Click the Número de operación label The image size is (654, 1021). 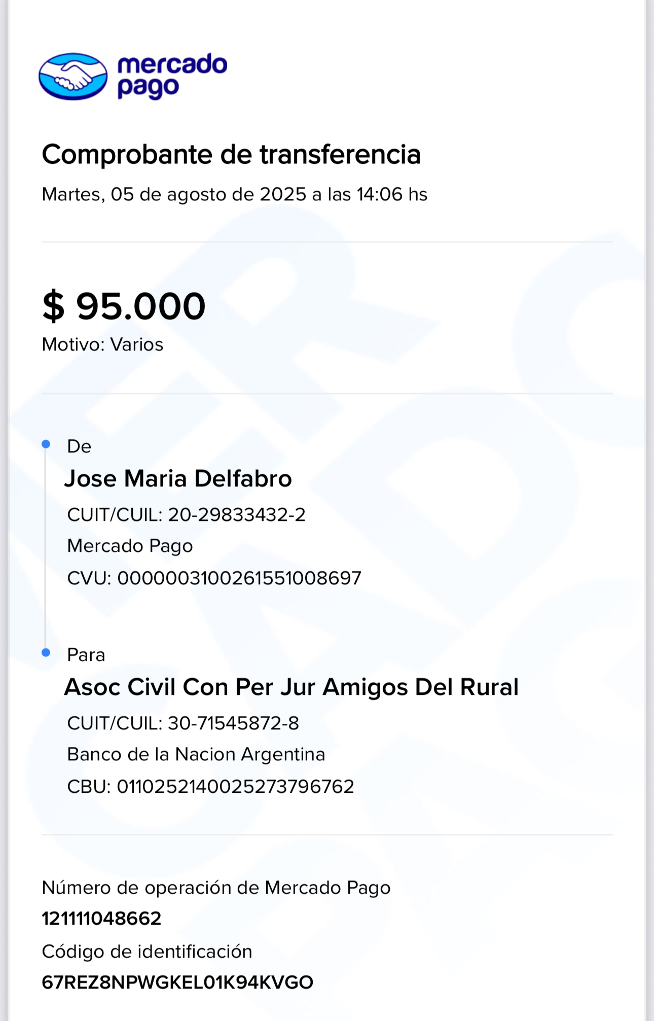coord(216,888)
